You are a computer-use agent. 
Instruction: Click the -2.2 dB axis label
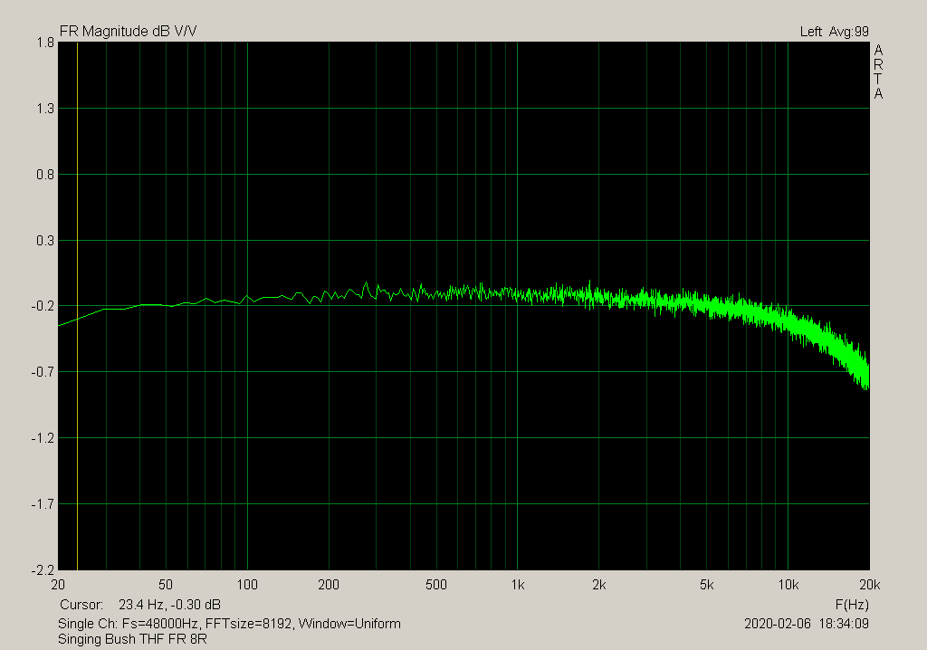tap(43, 570)
